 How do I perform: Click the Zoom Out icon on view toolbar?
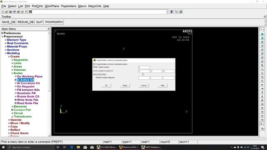[x=262, y=81]
